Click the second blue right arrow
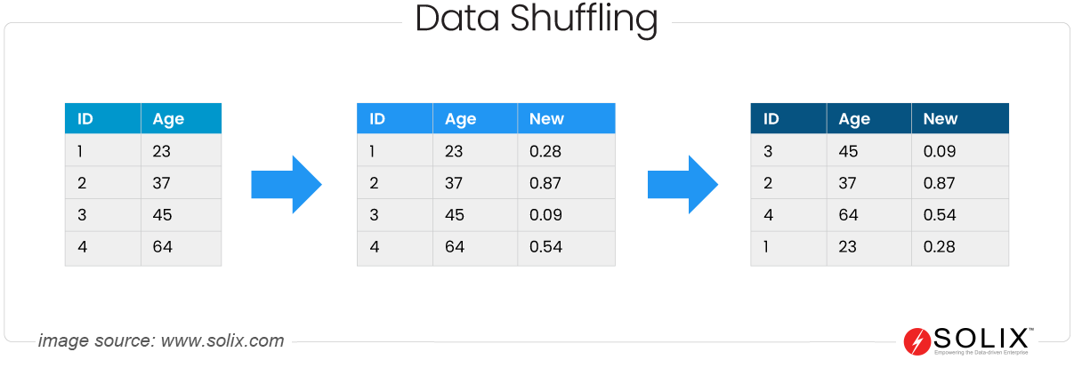The height and width of the screenshot is (368, 1074). pos(681,184)
